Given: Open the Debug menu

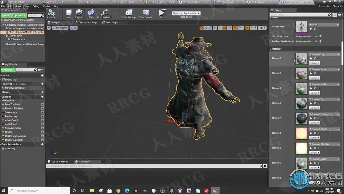Looking at the screenshot, I should (36, 6).
